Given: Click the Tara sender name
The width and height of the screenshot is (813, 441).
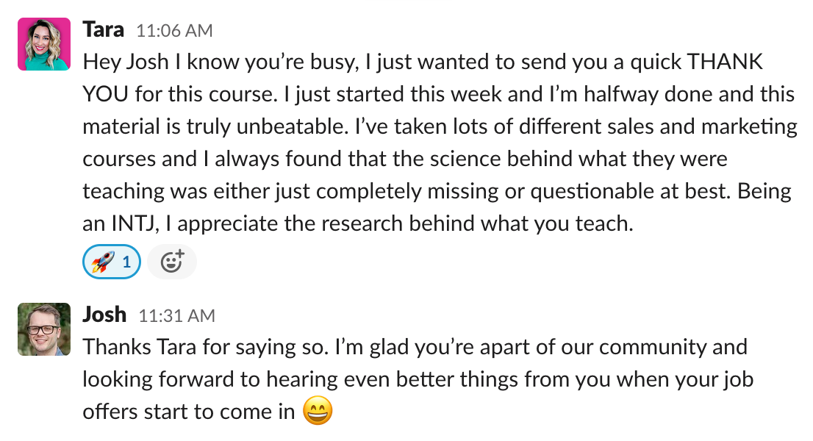Looking at the screenshot, I should point(104,29).
